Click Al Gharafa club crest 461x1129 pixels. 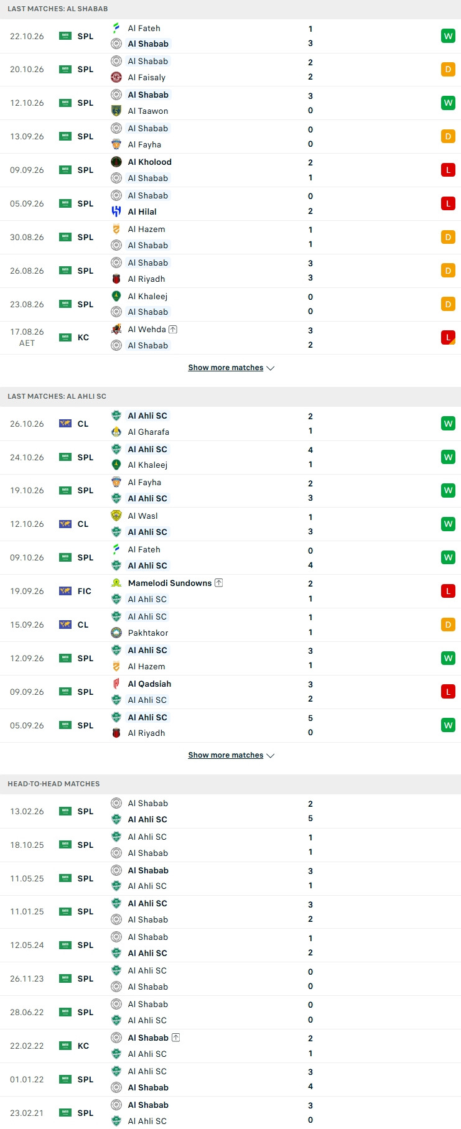click(x=116, y=432)
